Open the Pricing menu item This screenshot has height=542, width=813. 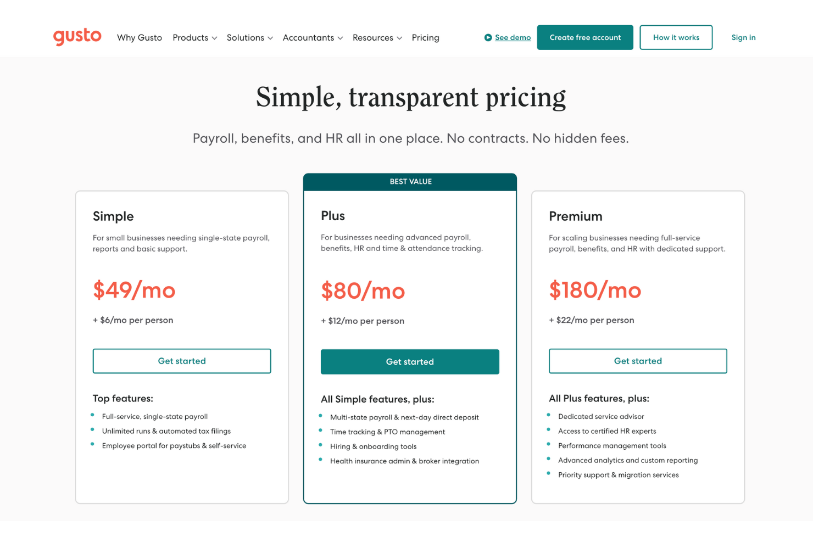[x=425, y=37]
